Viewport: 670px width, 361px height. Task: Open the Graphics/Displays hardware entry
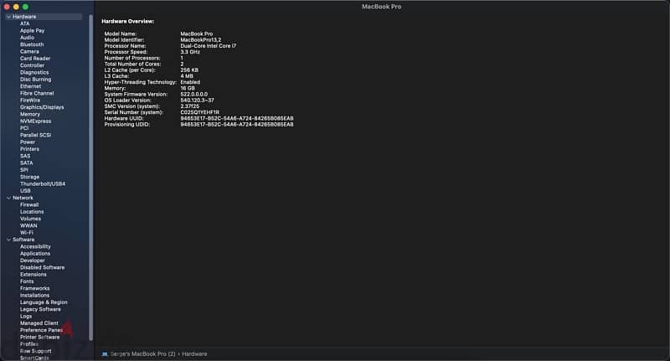[42, 107]
